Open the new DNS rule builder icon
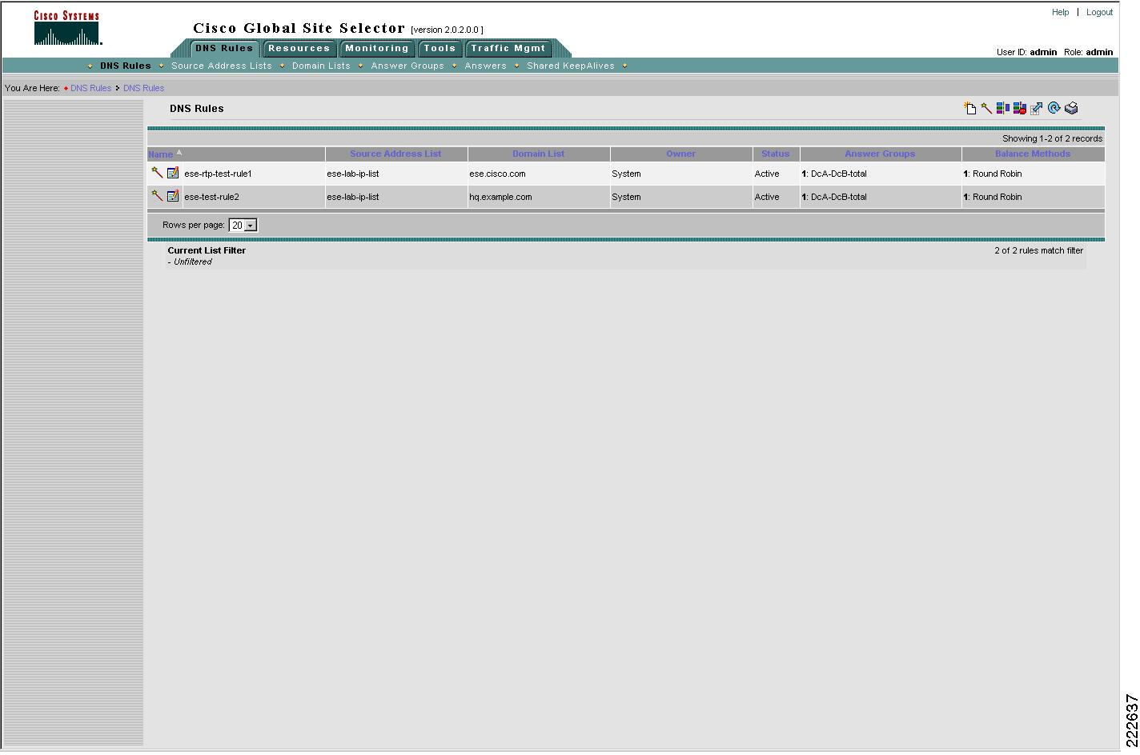 [x=969, y=108]
